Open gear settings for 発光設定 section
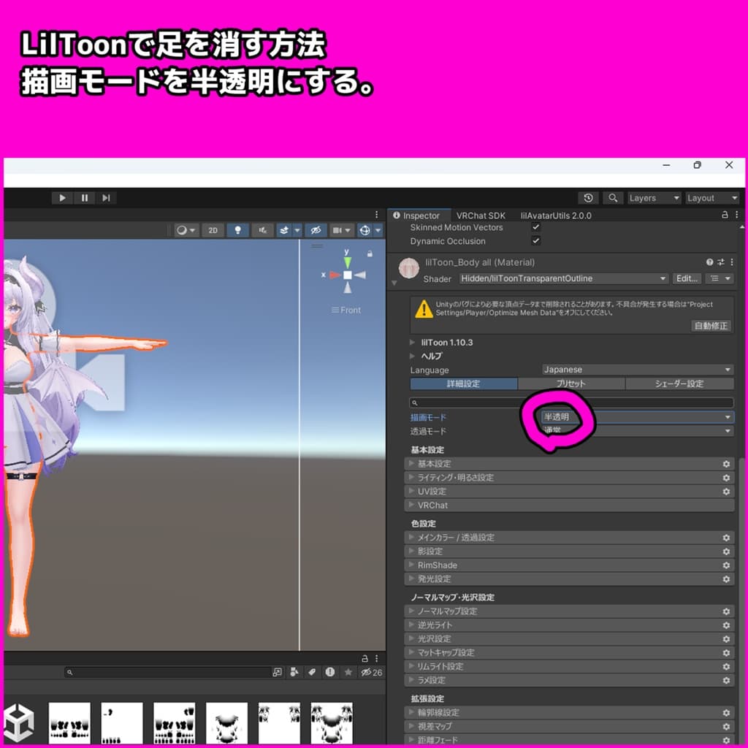748x748 pixels. coord(725,579)
